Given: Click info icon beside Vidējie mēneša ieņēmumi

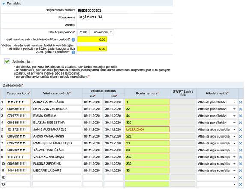Looking at the screenshot, I should [x=73, y=52].
